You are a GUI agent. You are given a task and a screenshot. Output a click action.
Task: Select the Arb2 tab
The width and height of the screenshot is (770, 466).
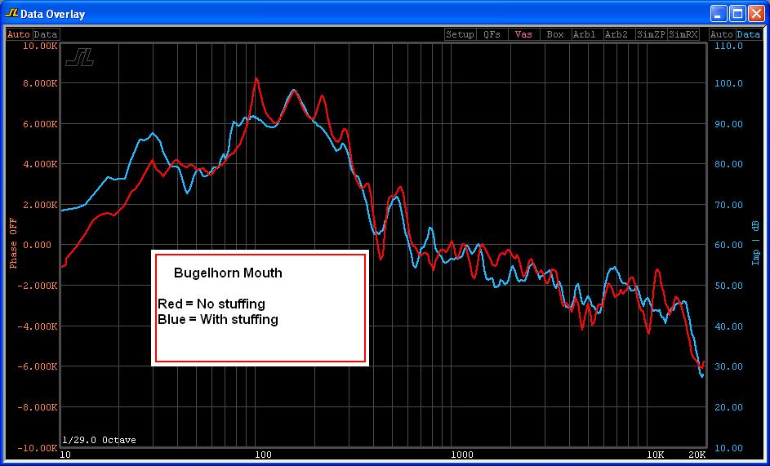(x=619, y=34)
